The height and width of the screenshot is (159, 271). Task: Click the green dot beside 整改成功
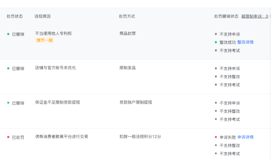click(216, 42)
